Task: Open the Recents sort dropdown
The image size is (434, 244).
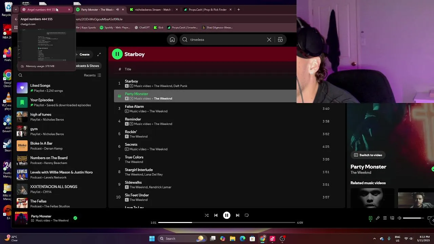Action: pyautogui.click(x=93, y=75)
